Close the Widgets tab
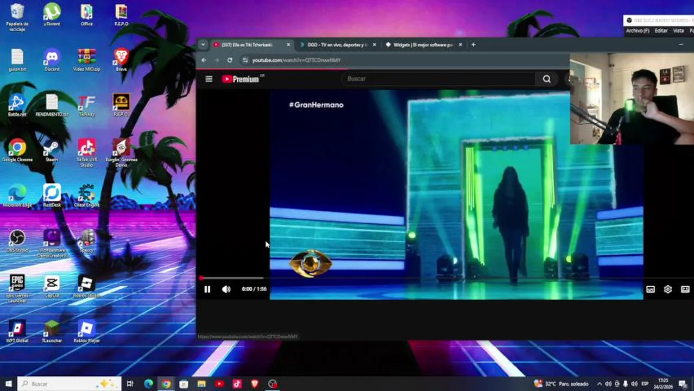Viewport: 694px width, 391px height. (460, 45)
